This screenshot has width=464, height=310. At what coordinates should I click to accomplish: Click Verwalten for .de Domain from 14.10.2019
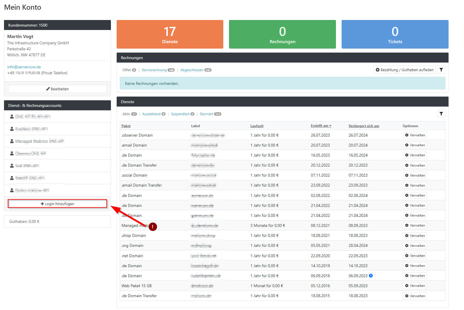pyautogui.click(x=415, y=266)
